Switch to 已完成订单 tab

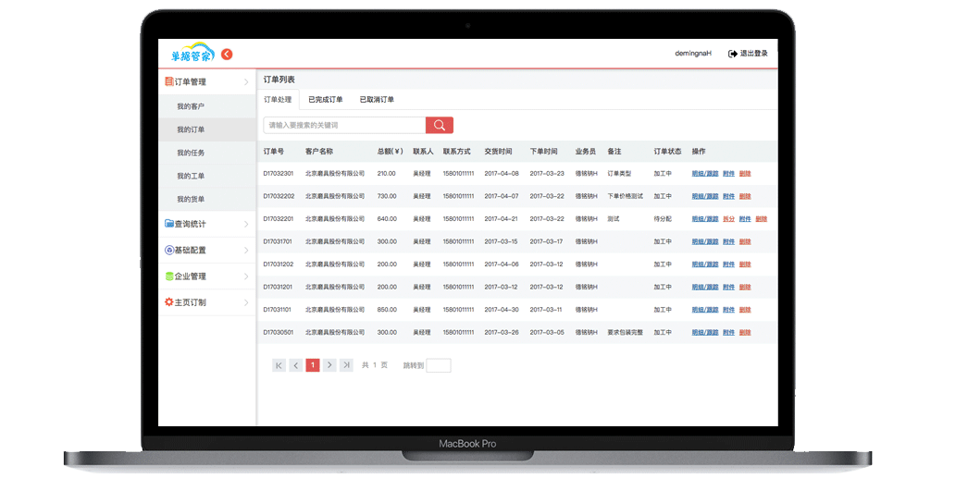pos(326,99)
